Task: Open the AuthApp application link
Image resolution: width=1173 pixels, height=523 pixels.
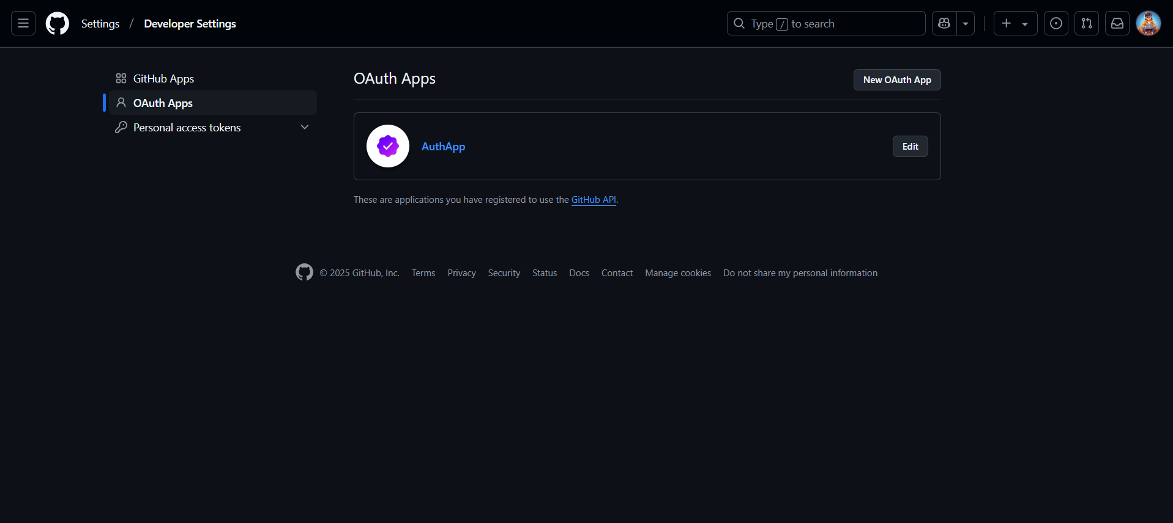Action: [443, 147]
